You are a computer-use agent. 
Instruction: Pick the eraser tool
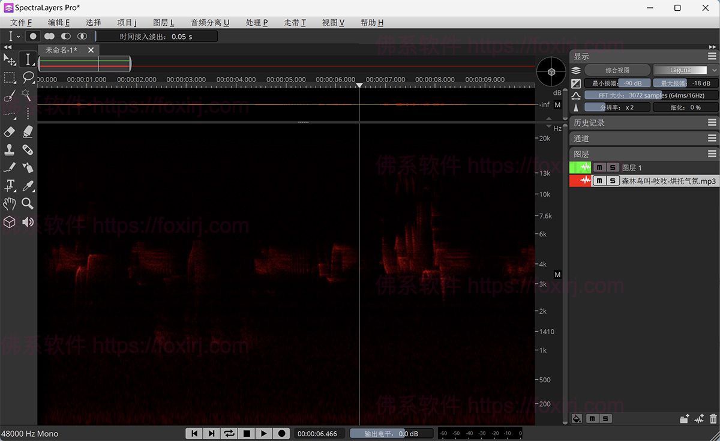[9, 131]
